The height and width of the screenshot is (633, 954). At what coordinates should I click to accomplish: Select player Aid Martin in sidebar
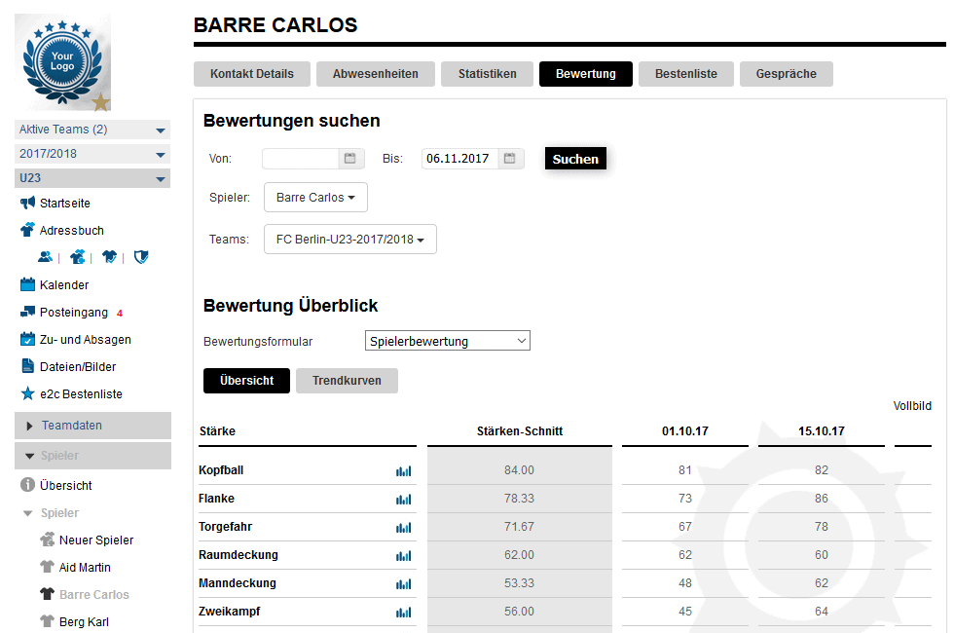click(85, 567)
